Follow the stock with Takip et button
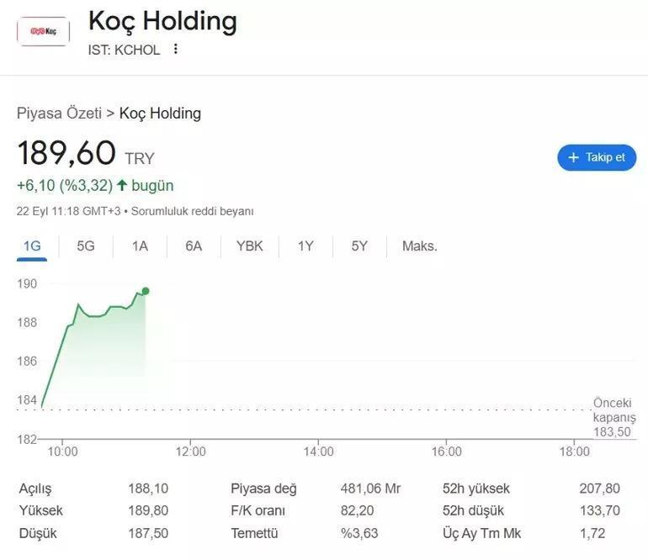 (597, 157)
